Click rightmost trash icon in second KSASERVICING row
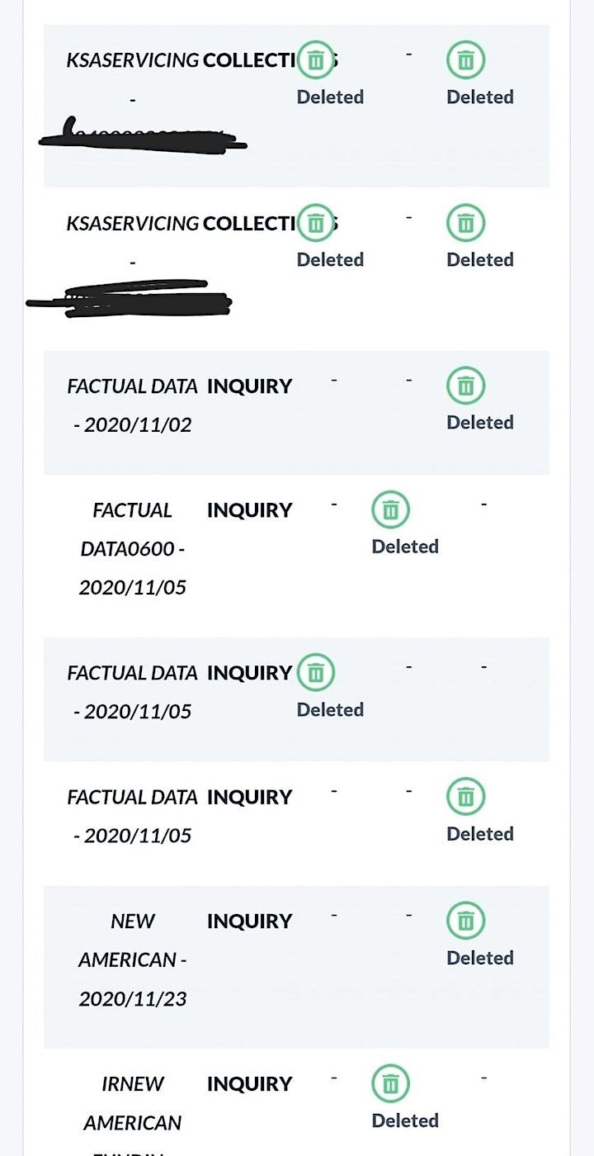The height and width of the screenshot is (1156, 594). (x=466, y=223)
